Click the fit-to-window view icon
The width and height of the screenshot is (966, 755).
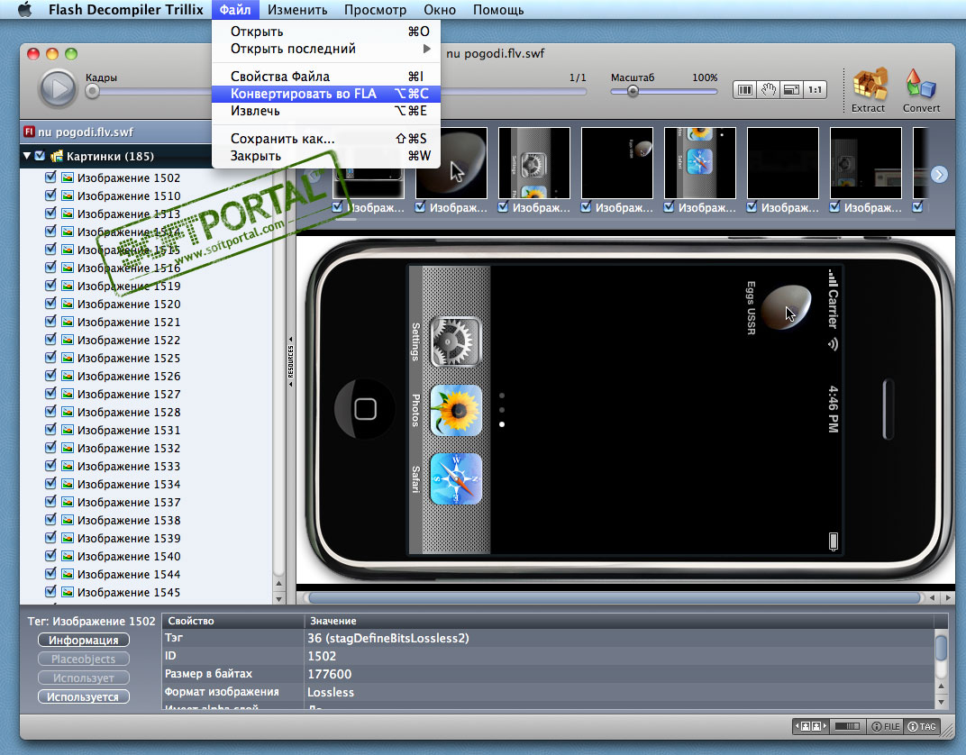(x=791, y=90)
